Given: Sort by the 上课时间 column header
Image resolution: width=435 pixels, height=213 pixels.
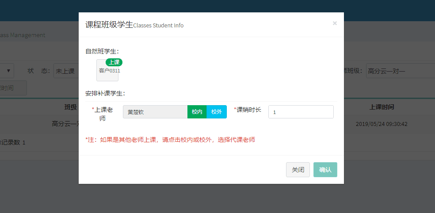Looking at the screenshot, I should click(382, 107).
